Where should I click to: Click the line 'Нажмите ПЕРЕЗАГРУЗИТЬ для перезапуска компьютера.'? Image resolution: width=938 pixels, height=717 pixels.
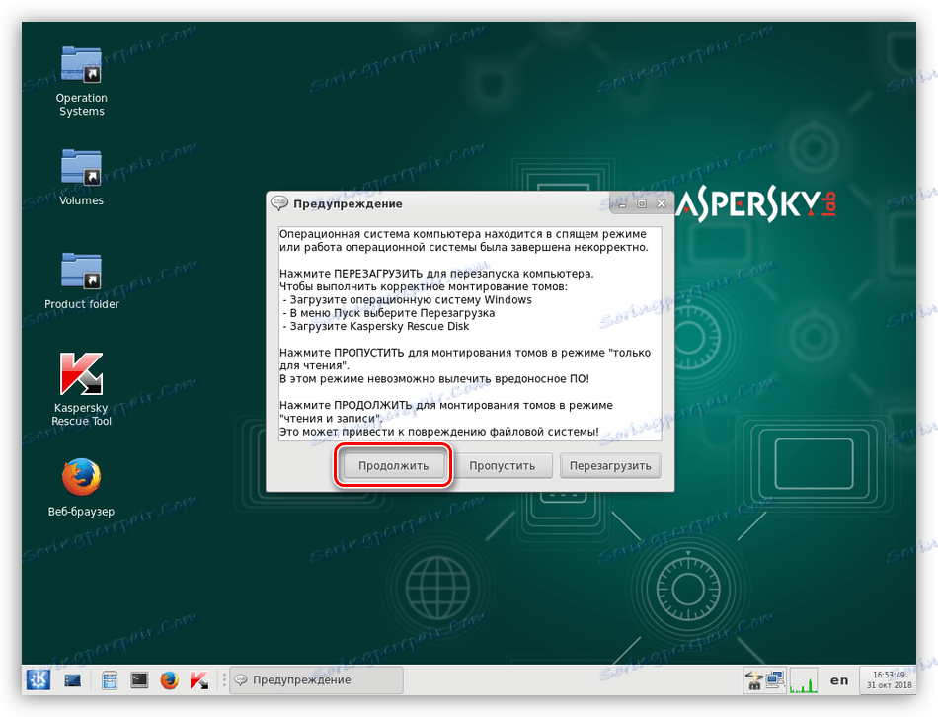coord(436,274)
